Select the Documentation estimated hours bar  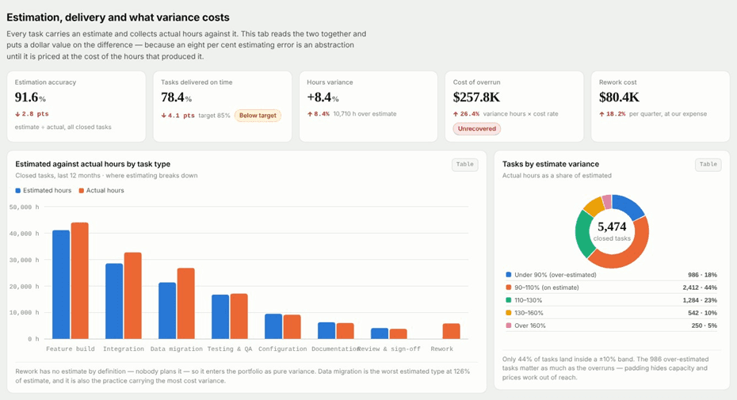326,330
